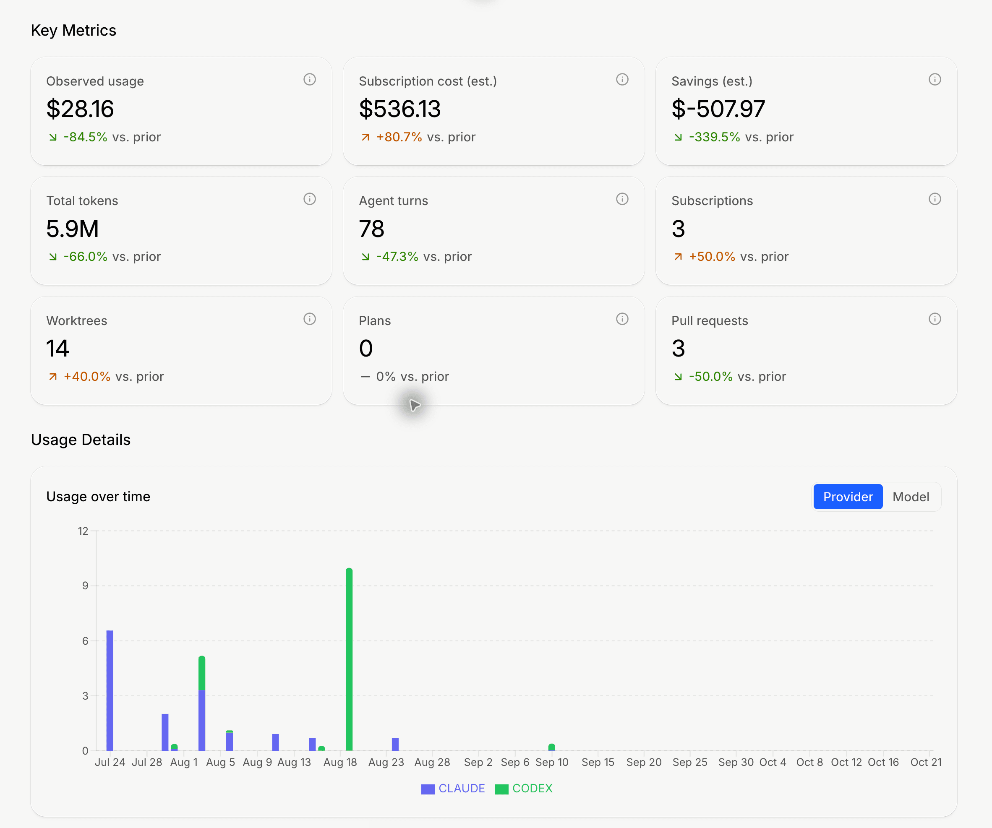Click the Aug 18 axis label
Screen dimensions: 992x828
[340, 762]
